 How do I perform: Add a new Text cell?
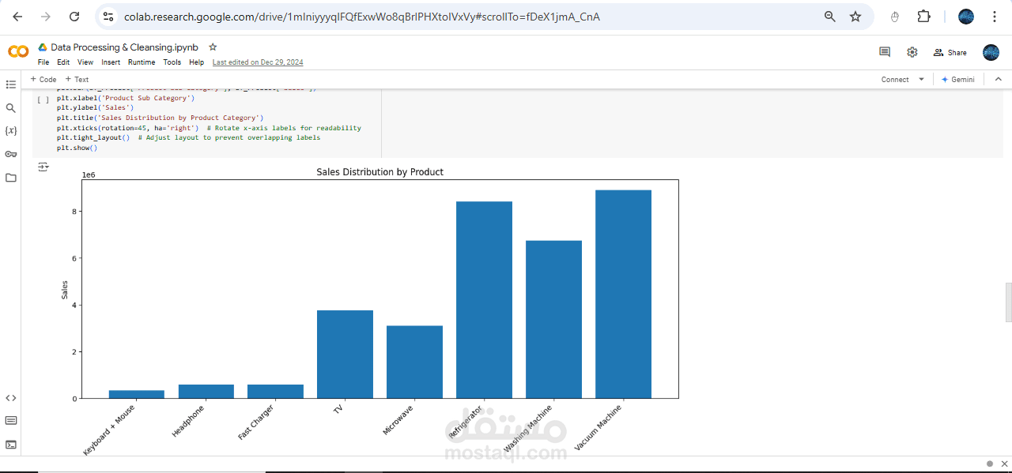pyautogui.click(x=77, y=79)
